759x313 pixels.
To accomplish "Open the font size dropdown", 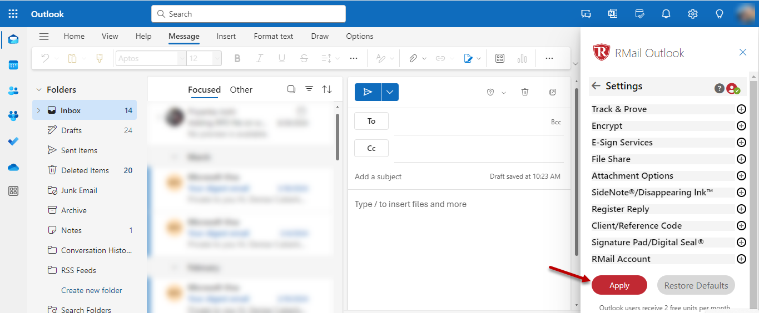I will coord(216,58).
